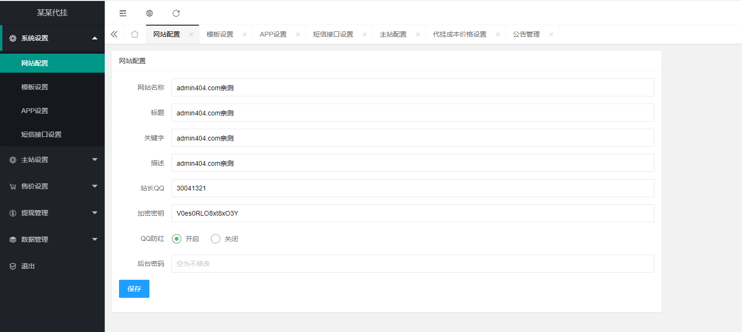Click the layers icon beside 数据管理
The image size is (742, 332).
point(13,240)
